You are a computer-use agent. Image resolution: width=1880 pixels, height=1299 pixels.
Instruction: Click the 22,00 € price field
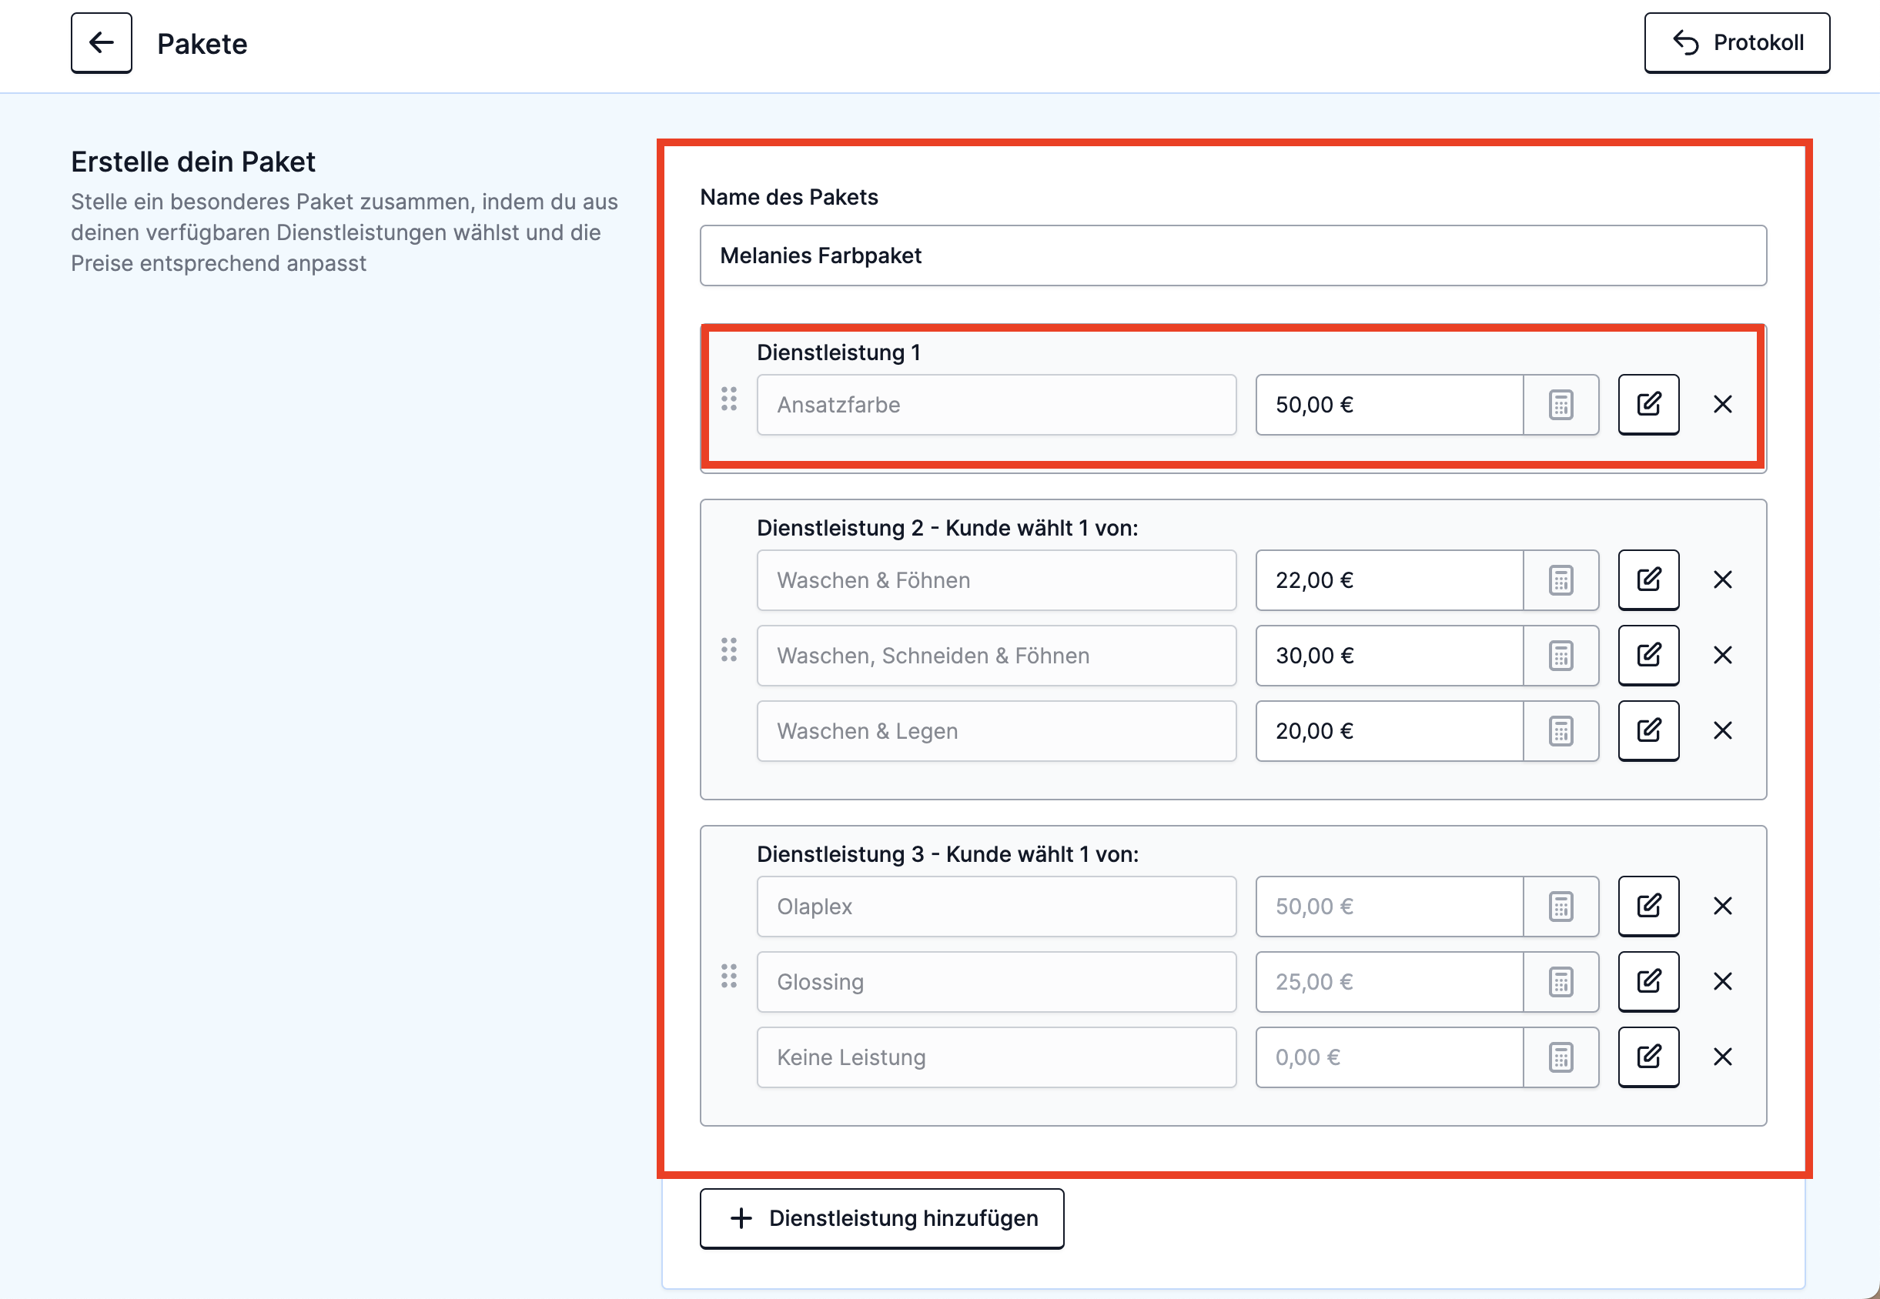(1389, 580)
